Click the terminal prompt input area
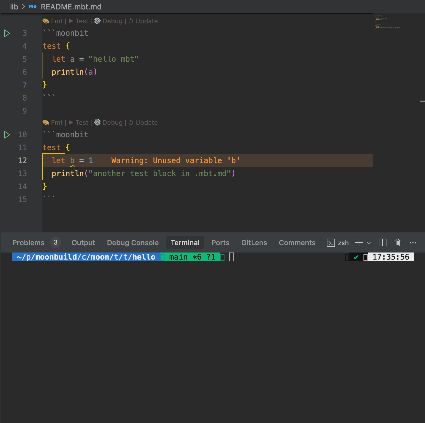The width and height of the screenshot is (425, 423). [x=232, y=257]
